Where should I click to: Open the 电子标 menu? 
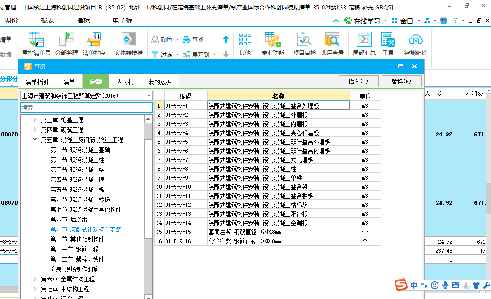coord(123,20)
